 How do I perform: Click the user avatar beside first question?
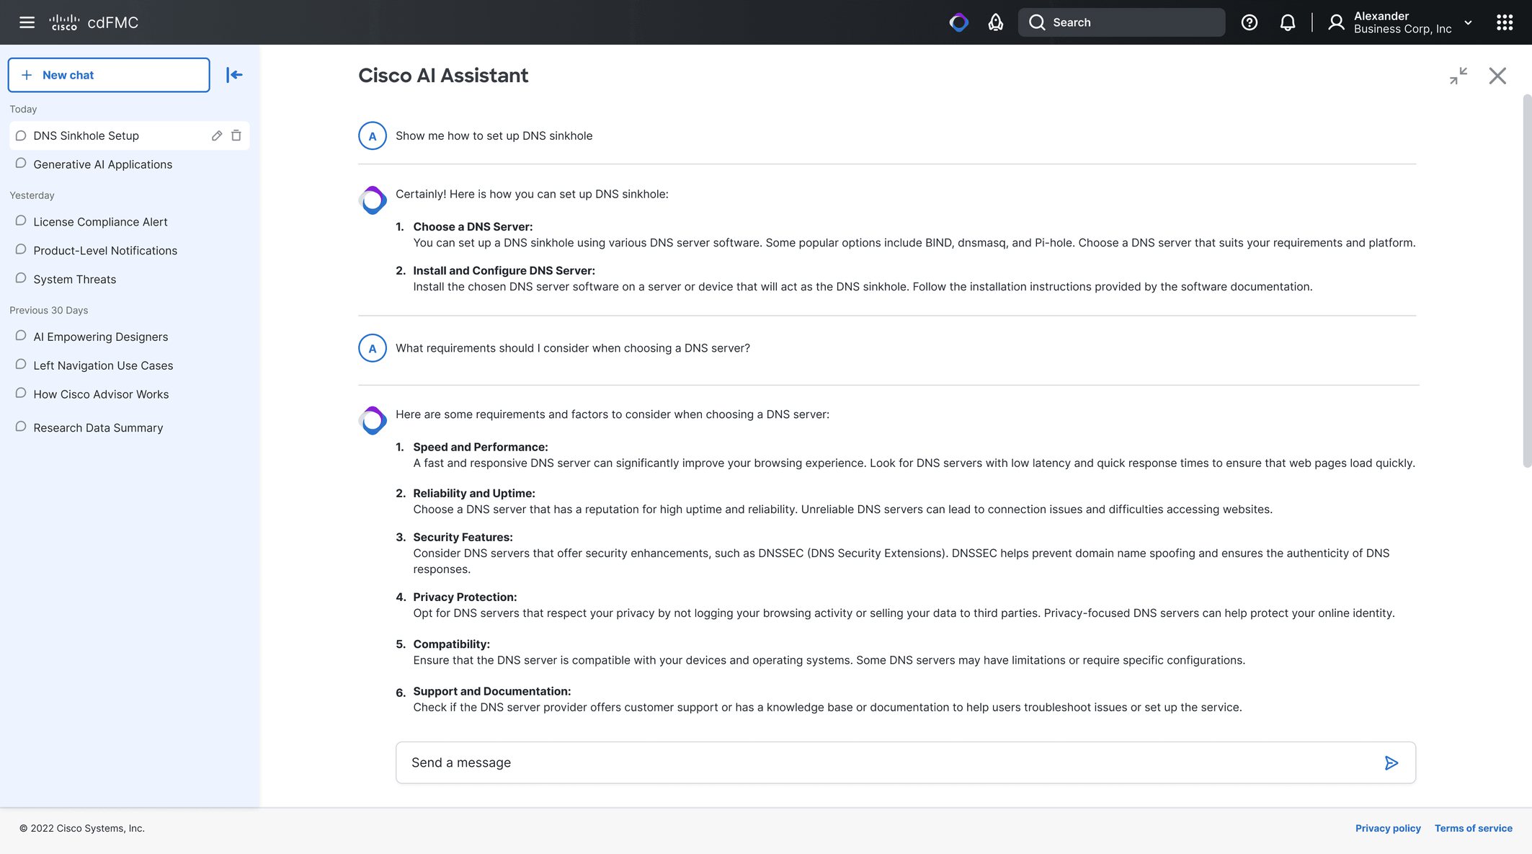[373, 135]
